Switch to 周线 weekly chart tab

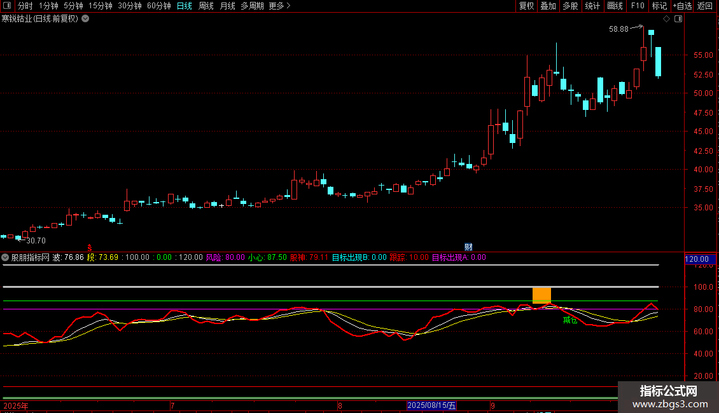tap(206, 6)
